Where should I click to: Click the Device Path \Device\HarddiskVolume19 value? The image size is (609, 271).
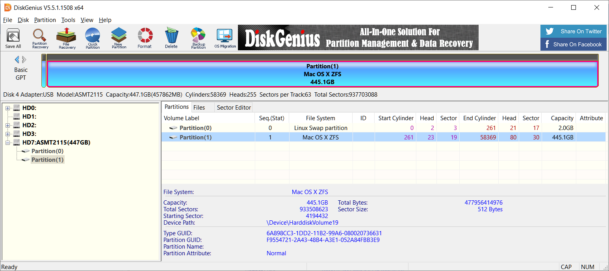[303, 223]
